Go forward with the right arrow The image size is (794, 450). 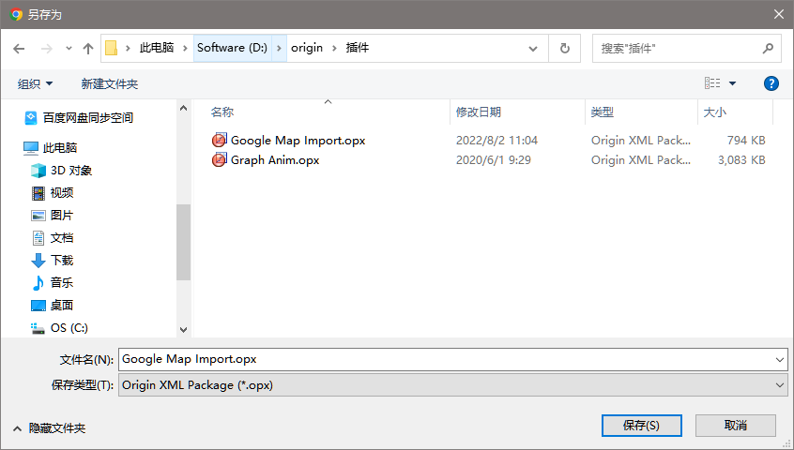pyautogui.click(x=47, y=49)
